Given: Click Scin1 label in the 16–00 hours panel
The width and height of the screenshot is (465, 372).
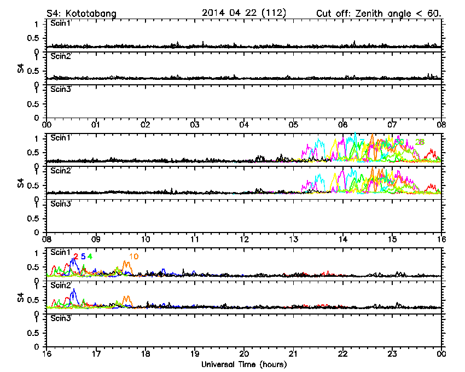Looking at the screenshot, I should pos(61,252).
